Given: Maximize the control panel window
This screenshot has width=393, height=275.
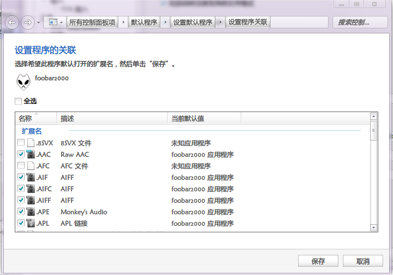Looking at the screenshot, I should pos(356,4).
